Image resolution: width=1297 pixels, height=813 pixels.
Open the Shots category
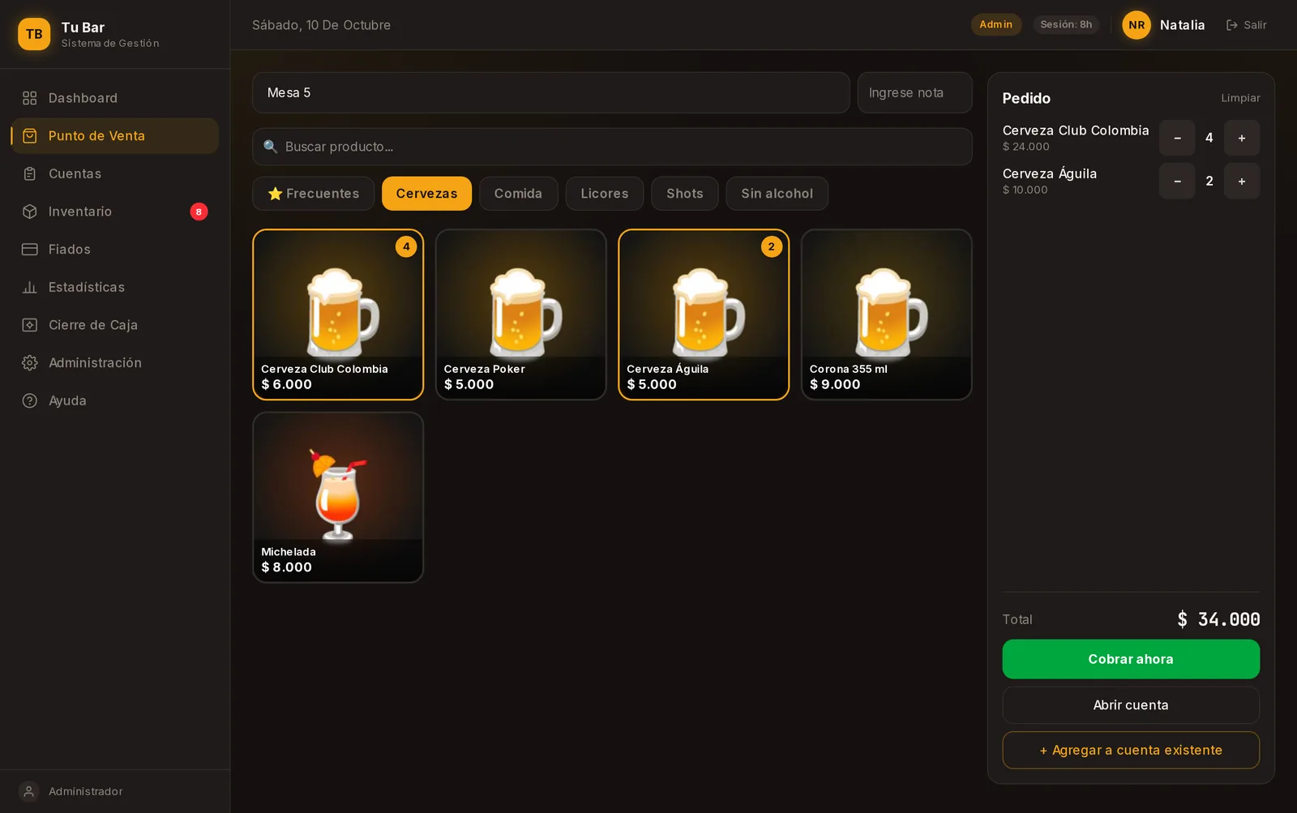coord(685,194)
